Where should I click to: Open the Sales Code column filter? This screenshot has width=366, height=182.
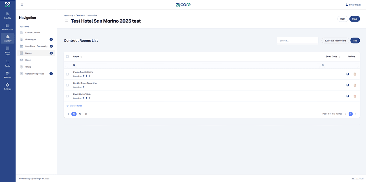click(x=339, y=57)
